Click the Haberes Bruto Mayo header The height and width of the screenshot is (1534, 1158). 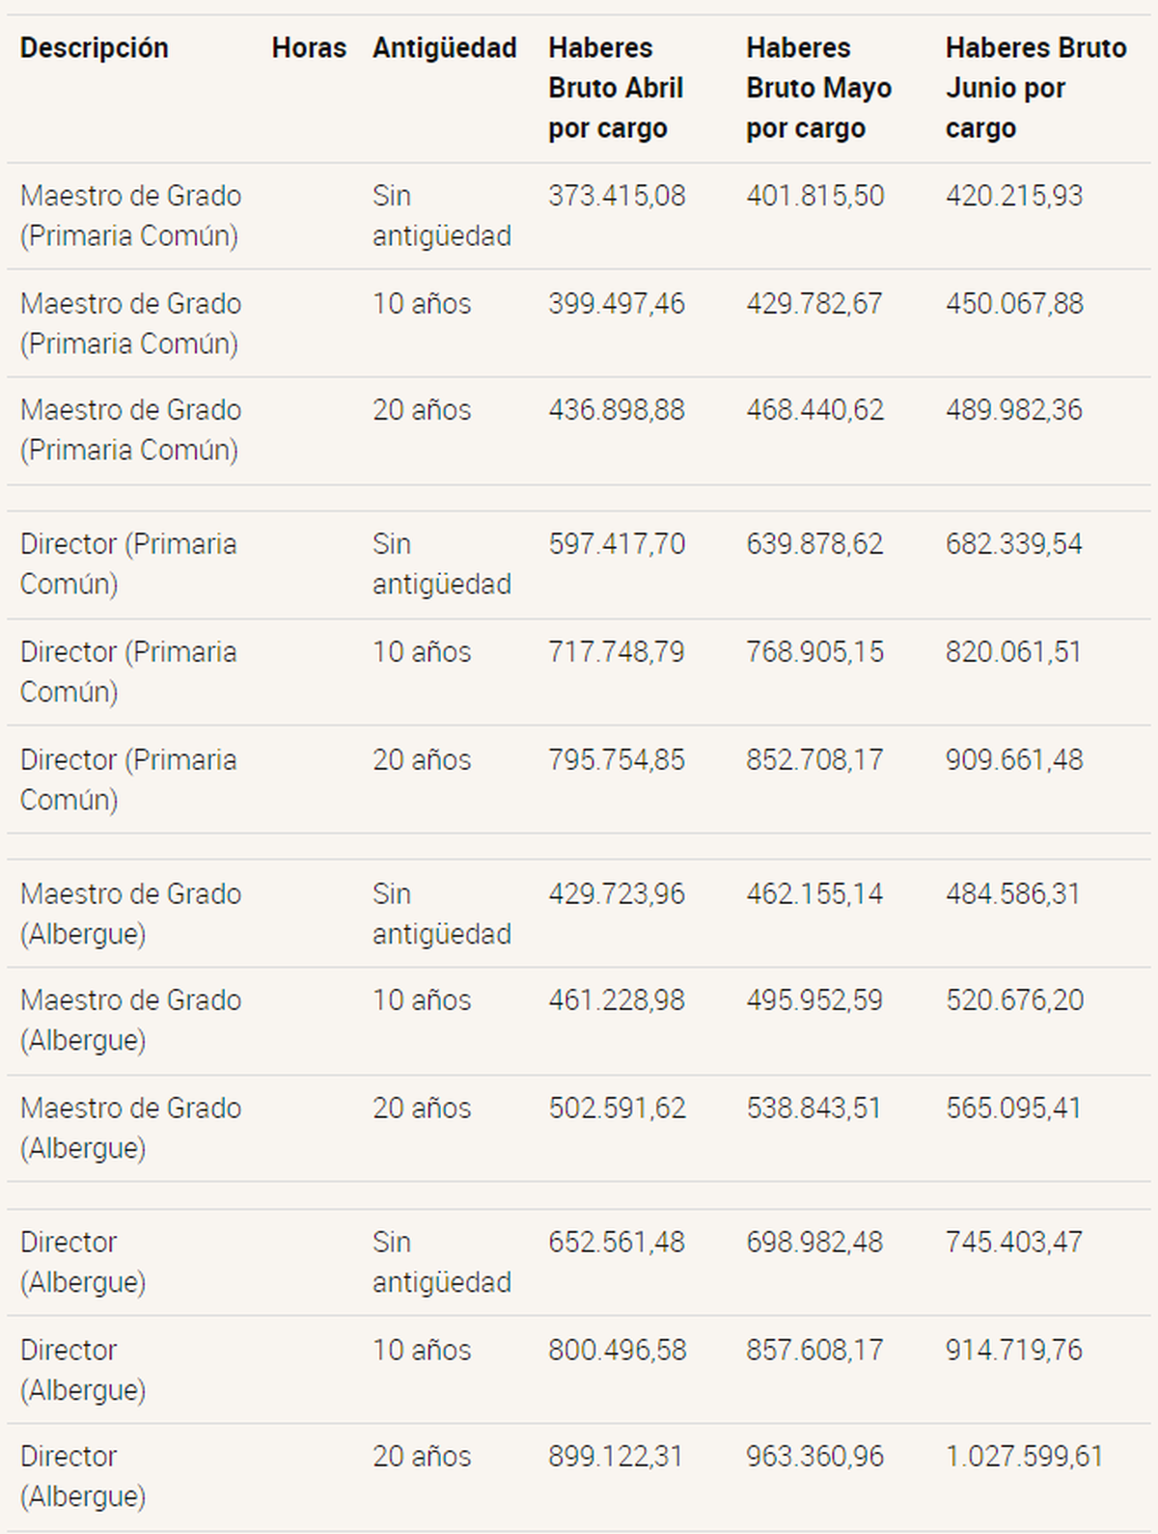[818, 88]
